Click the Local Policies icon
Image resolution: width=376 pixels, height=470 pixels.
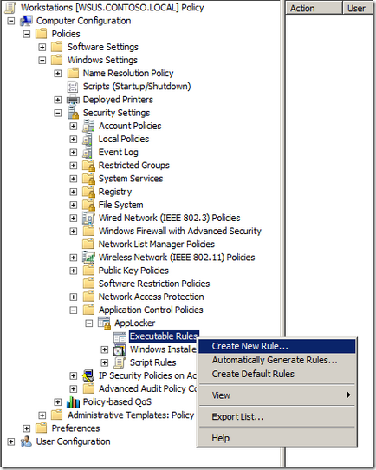pyautogui.click(x=88, y=139)
